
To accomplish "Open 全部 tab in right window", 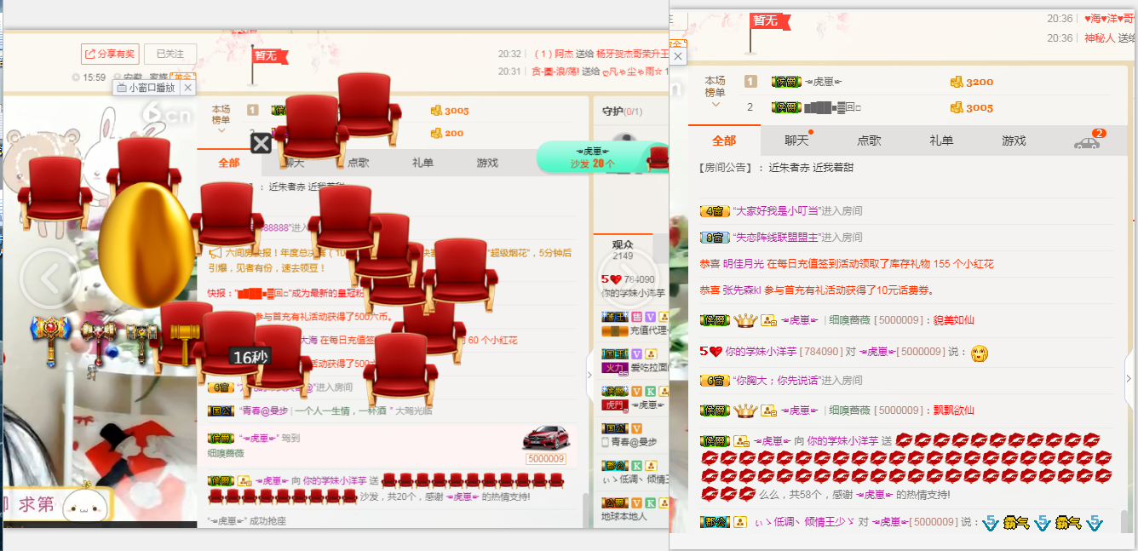I will [x=724, y=141].
